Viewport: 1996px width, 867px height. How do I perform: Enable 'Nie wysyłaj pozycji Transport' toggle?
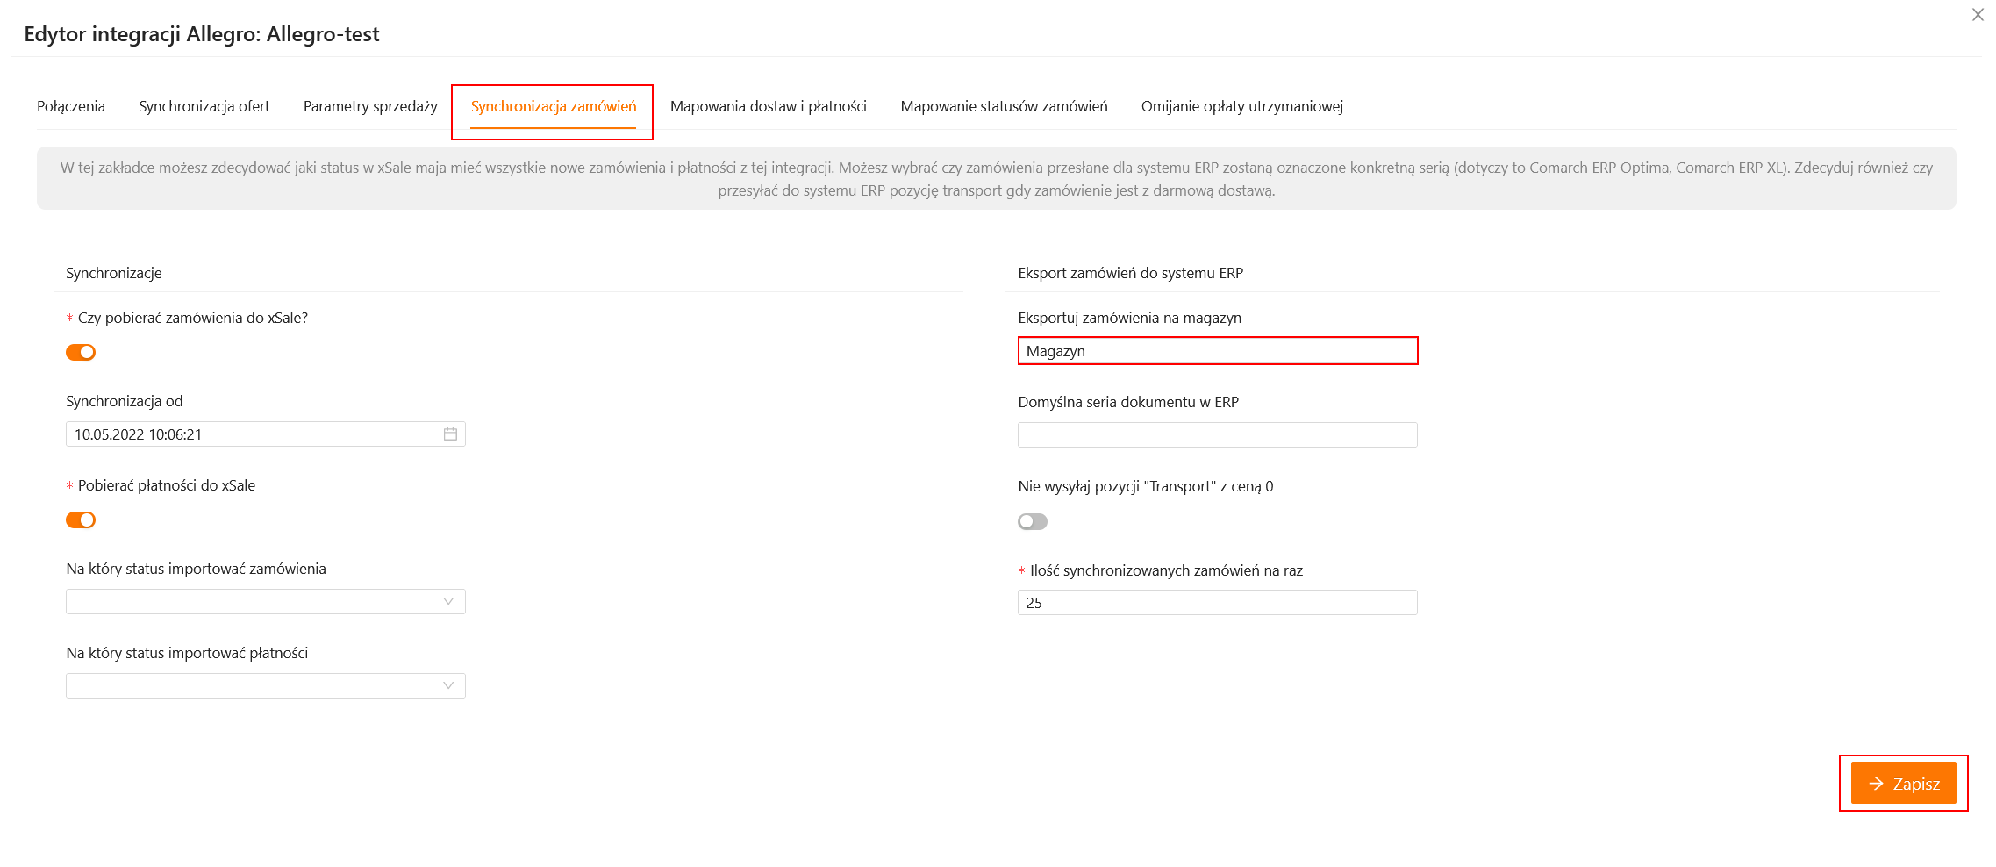pos(1033,522)
